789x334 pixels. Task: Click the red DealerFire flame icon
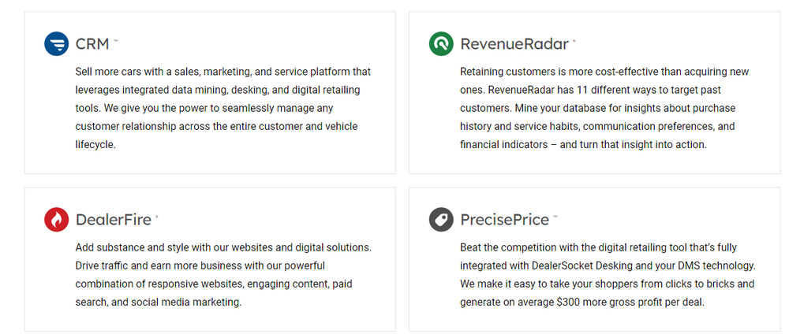(57, 219)
